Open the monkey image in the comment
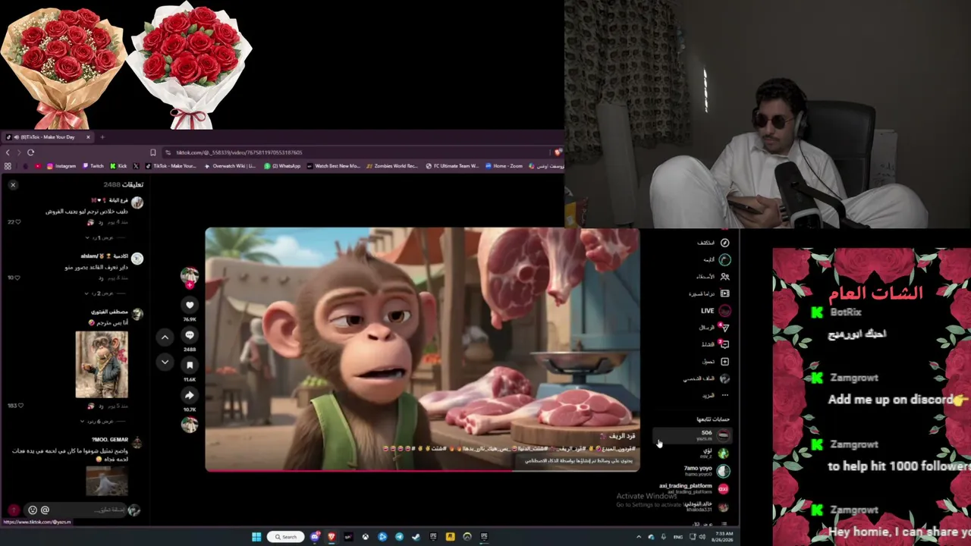The image size is (971, 546). point(102,364)
